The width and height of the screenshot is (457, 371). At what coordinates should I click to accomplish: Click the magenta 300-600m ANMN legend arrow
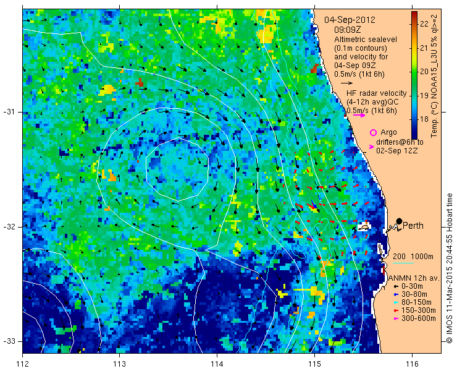click(396, 318)
